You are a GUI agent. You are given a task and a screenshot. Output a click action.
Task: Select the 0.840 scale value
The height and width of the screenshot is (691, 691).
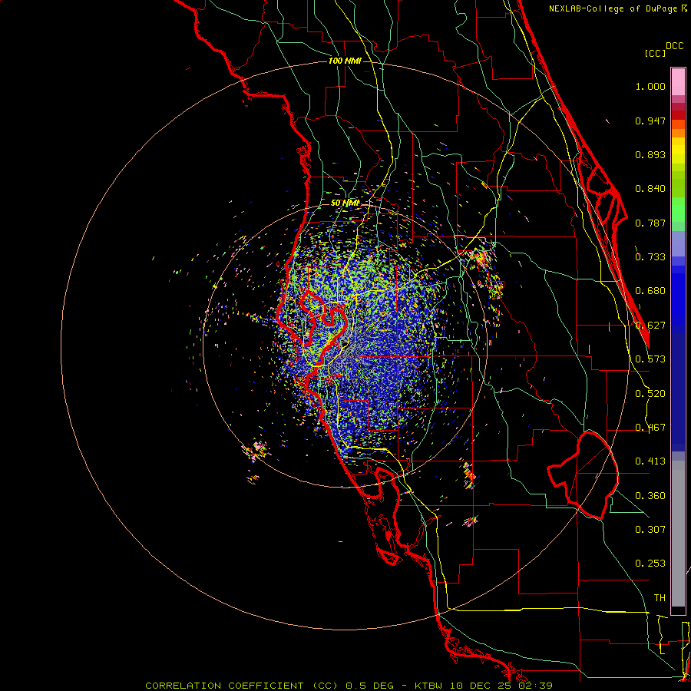point(650,189)
